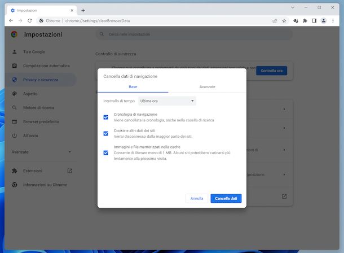Click the address bar URL chrome://settings/clearBrowserData
Viewport: 344px width, 253px height.
98,21
